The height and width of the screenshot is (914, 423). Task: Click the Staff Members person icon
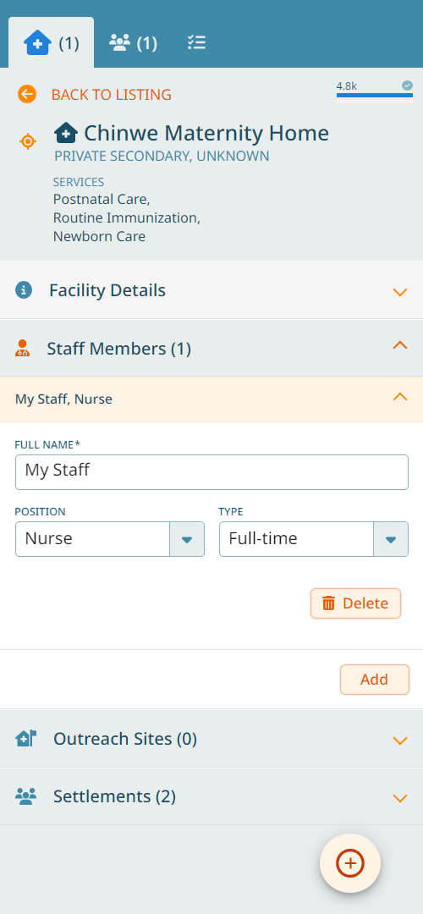[x=22, y=348]
